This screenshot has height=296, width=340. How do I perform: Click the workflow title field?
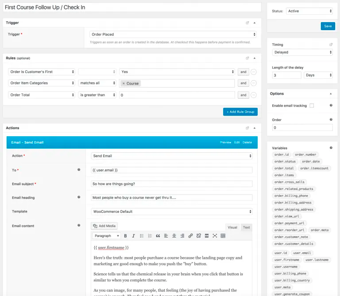click(132, 8)
